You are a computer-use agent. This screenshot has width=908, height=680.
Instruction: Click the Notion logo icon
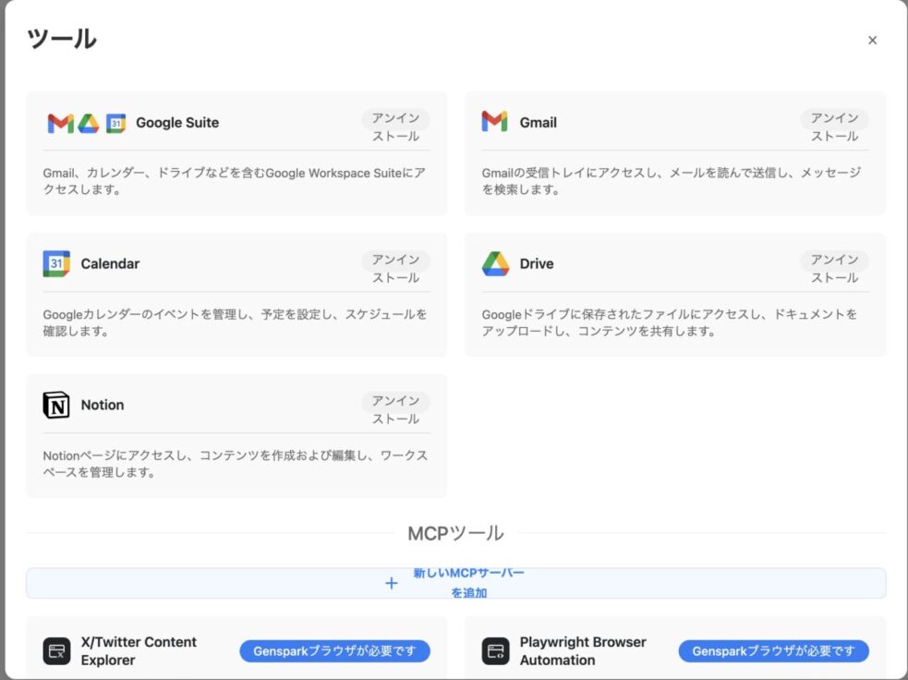tap(56, 406)
